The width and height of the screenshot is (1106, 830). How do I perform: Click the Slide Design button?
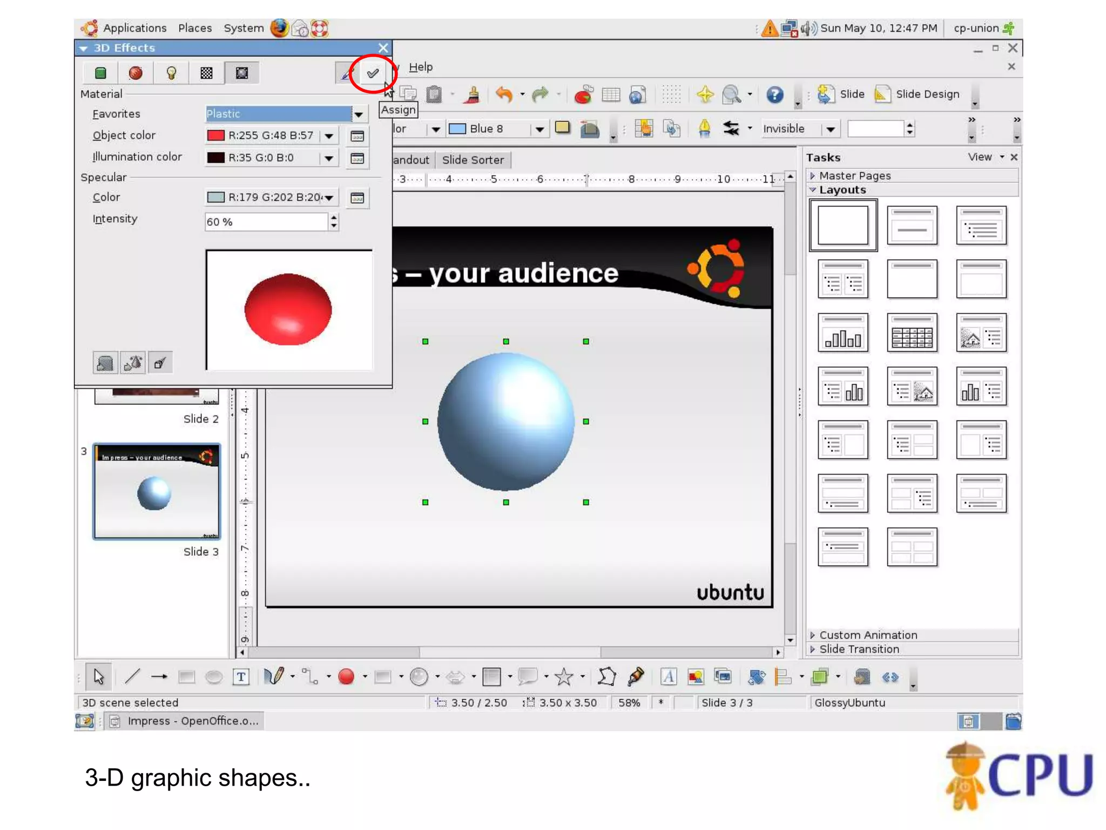coord(918,95)
